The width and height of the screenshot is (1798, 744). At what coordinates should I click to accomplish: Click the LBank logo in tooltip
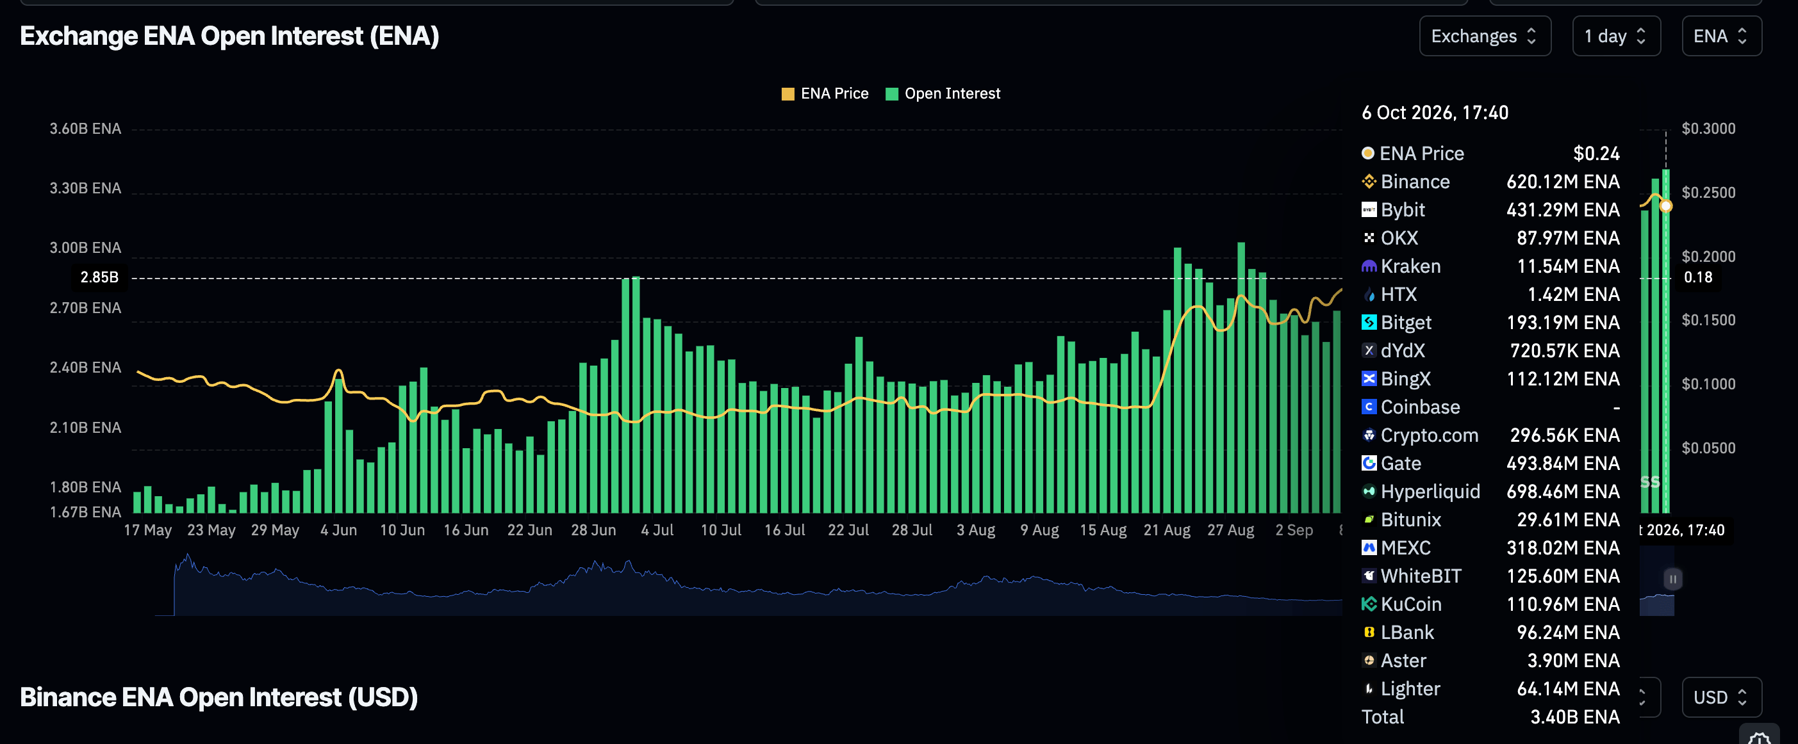point(1369,632)
